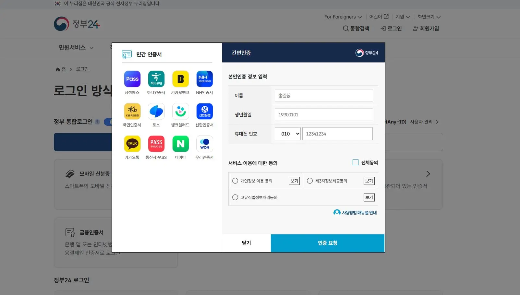520x295 pixels.
Task: Select the Shinhan certificate icon
Action: 205,111
